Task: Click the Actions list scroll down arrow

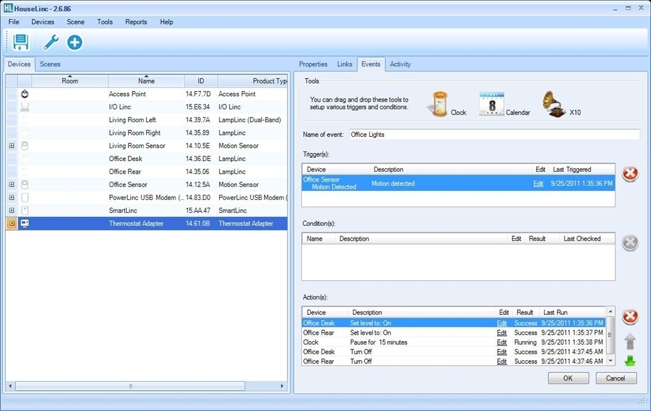Action: tap(610, 361)
